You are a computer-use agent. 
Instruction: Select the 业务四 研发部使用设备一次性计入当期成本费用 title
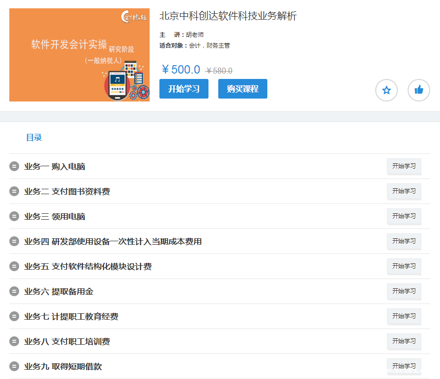[113, 242]
